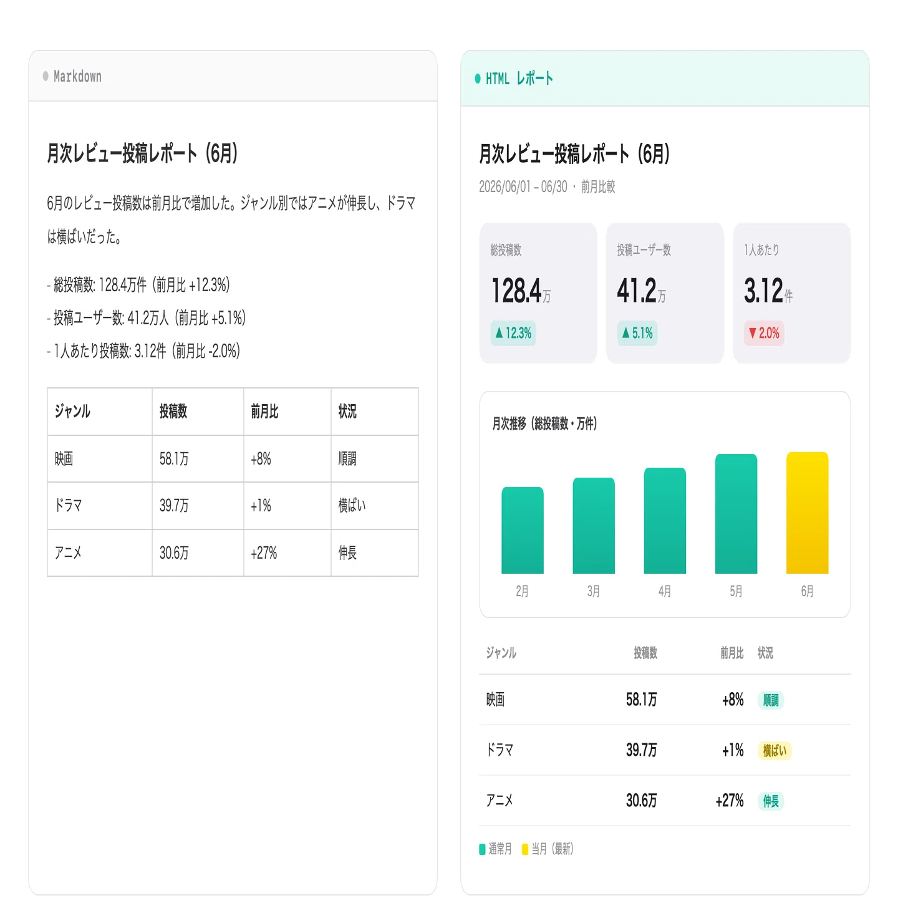Screen dimensions: 898x898
Task: Click the 2月 bar in the chart
Action: click(x=523, y=530)
